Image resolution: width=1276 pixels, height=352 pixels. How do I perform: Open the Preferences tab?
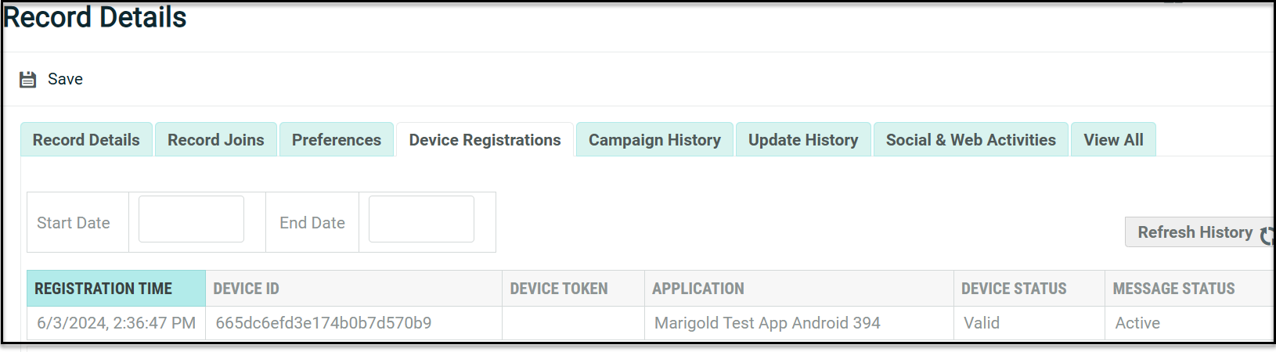[337, 140]
